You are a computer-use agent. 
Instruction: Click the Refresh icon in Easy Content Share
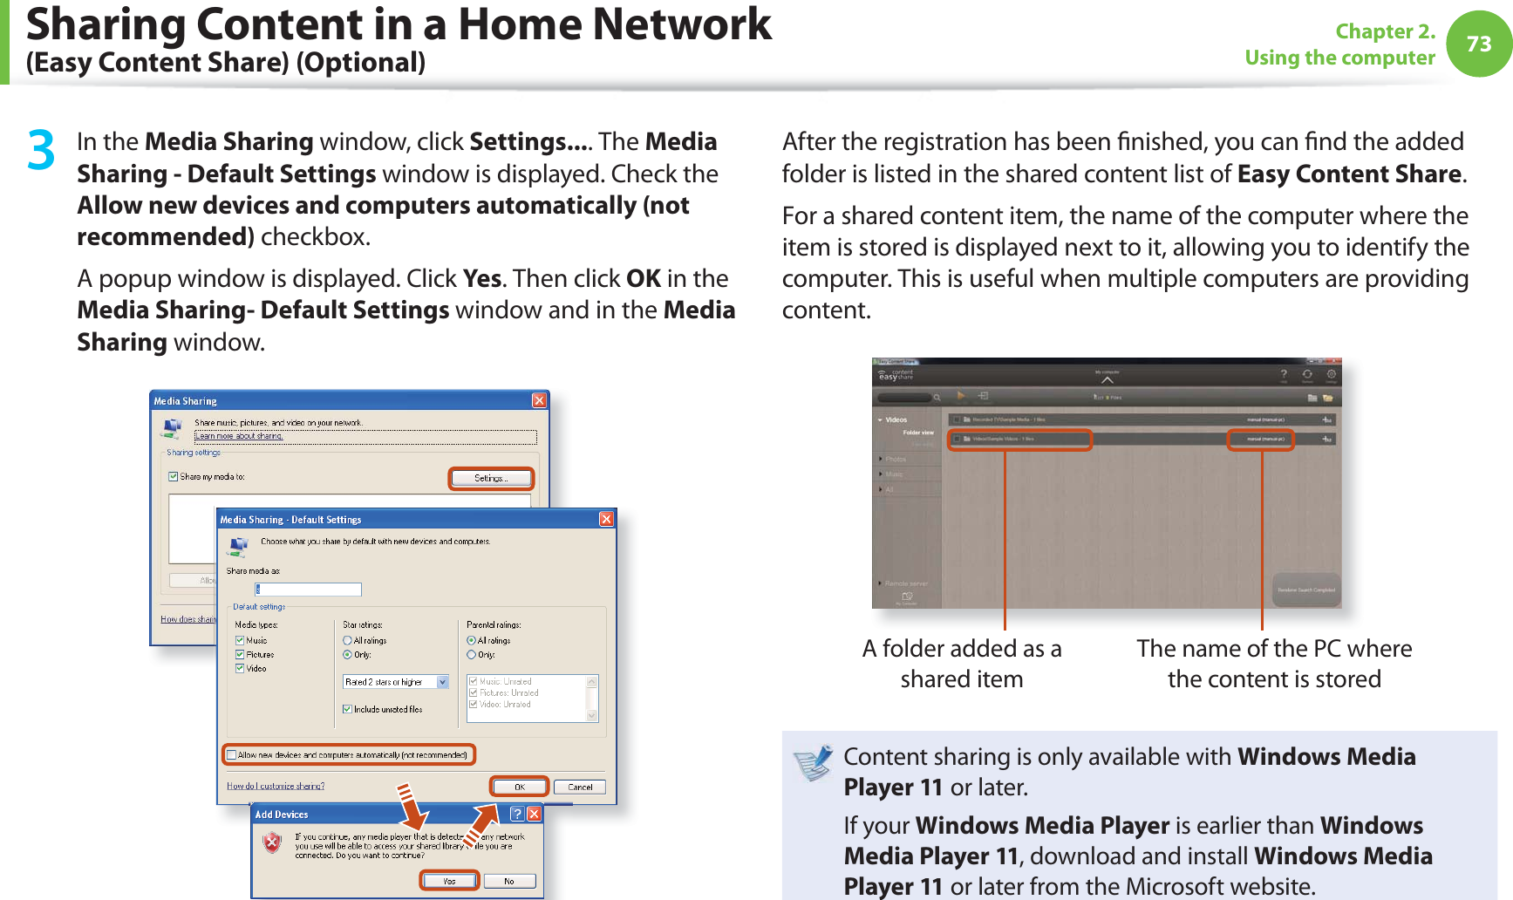[x=1307, y=374]
